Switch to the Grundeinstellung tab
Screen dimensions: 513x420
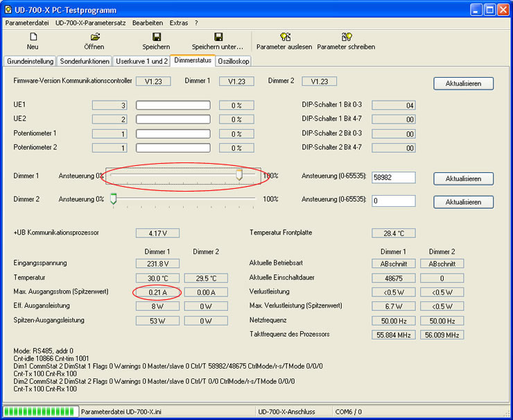(x=30, y=61)
